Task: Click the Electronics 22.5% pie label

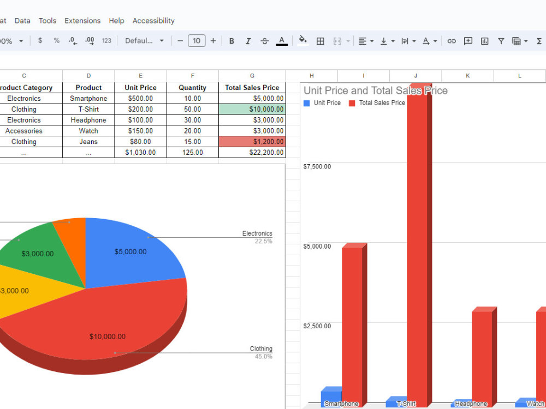Action: tap(257, 237)
